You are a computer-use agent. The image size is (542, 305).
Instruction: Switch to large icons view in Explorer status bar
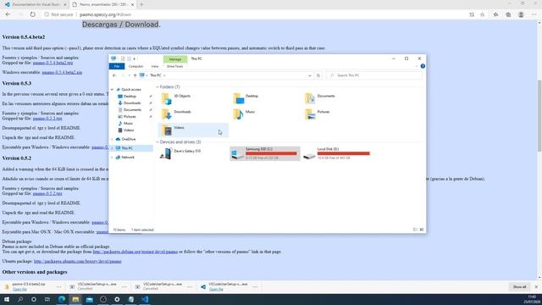(x=422, y=230)
